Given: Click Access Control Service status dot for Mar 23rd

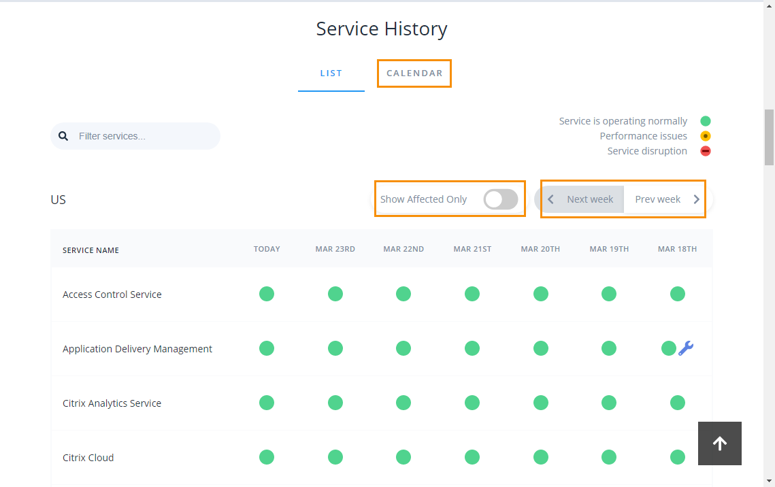Looking at the screenshot, I should coord(335,294).
